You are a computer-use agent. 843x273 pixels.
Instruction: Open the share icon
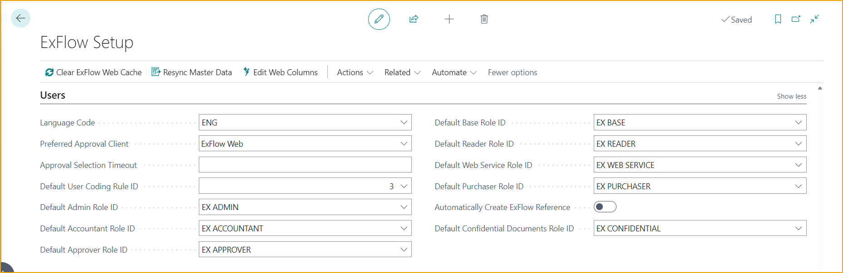click(414, 19)
